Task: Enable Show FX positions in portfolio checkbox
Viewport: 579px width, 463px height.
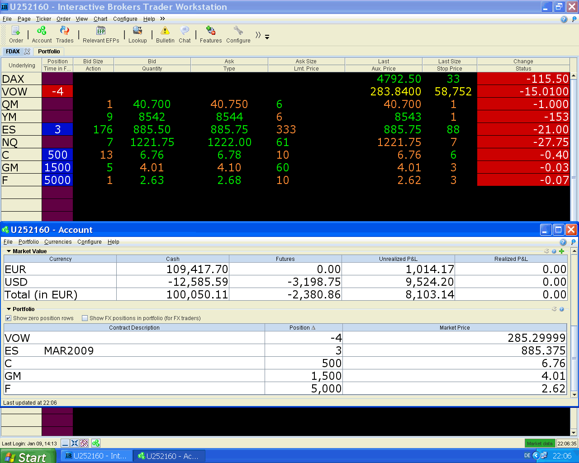Action: 85,318
